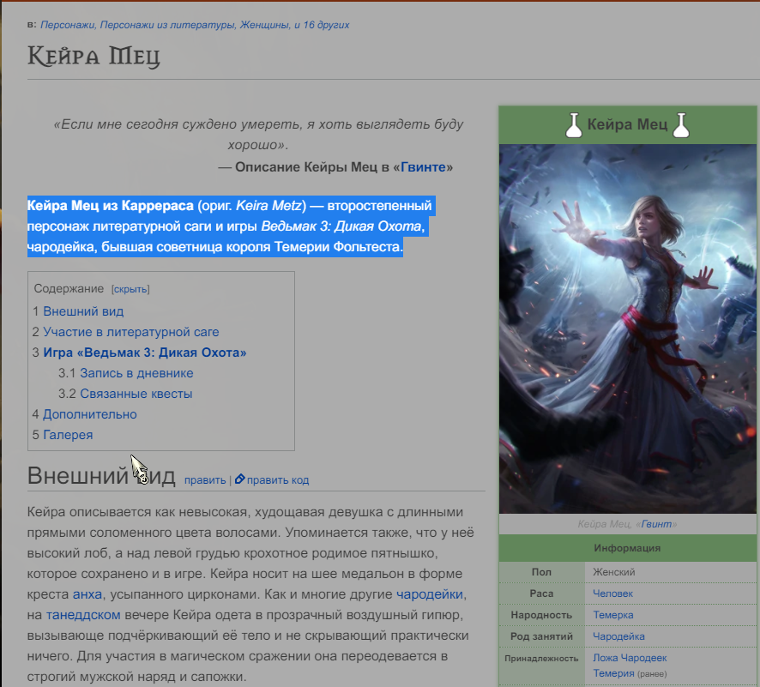
Task: Open the Персонажи category link
Action: [x=68, y=25]
